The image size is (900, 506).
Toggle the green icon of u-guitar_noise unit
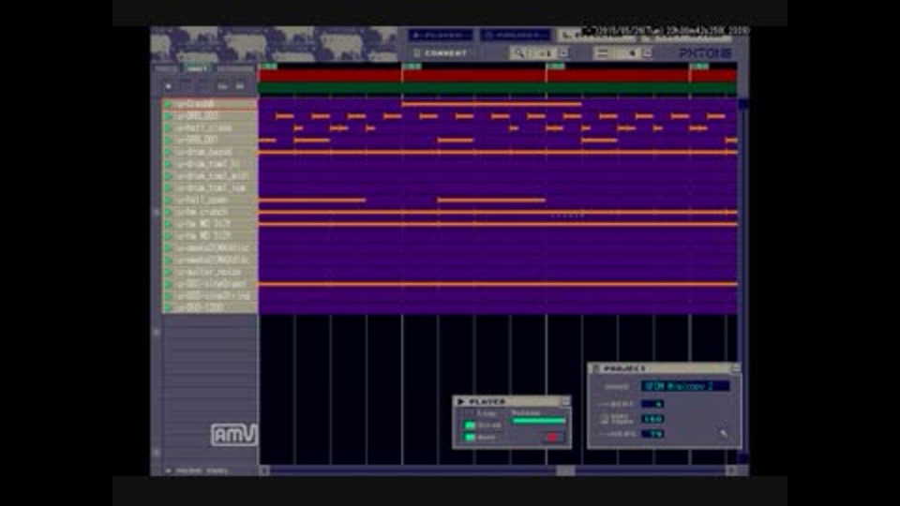pyautogui.click(x=168, y=273)
